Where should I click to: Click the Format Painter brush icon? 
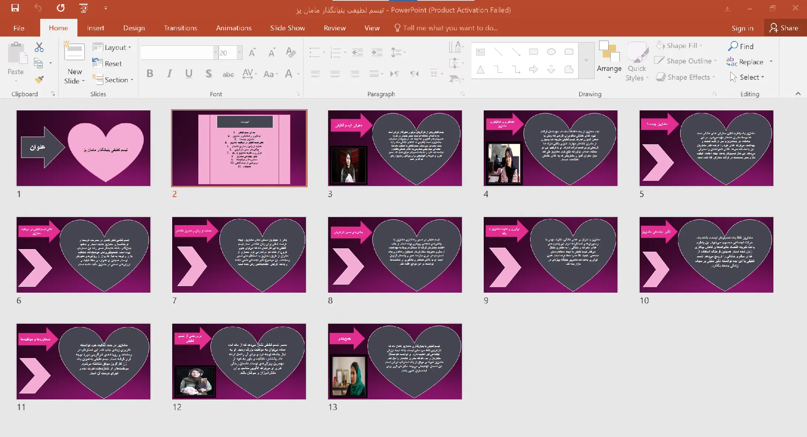pos(39,79)
